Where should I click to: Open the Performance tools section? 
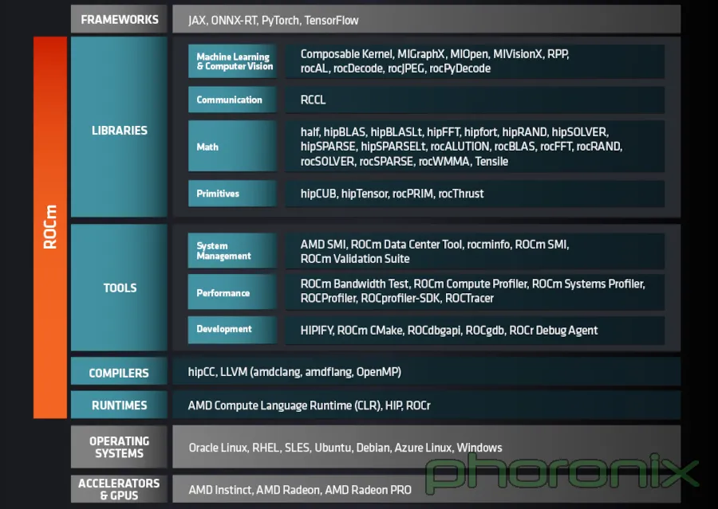tap(232, 292)
